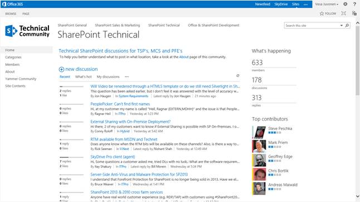Click the 313 replies count
The height and width of the screenshot is (202, 360).
point(257,98)
